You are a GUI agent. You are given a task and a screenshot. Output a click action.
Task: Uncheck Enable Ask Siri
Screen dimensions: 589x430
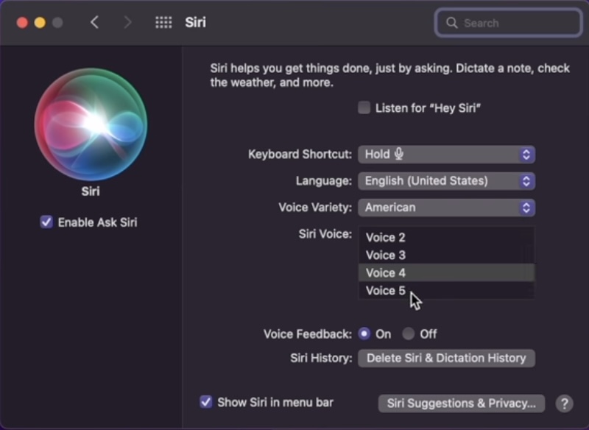click(46, 222)
